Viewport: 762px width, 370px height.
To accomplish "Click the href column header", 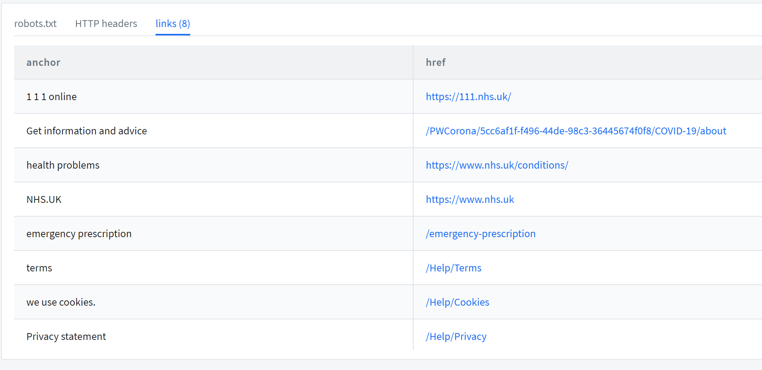I will click(x=435, y=62).
